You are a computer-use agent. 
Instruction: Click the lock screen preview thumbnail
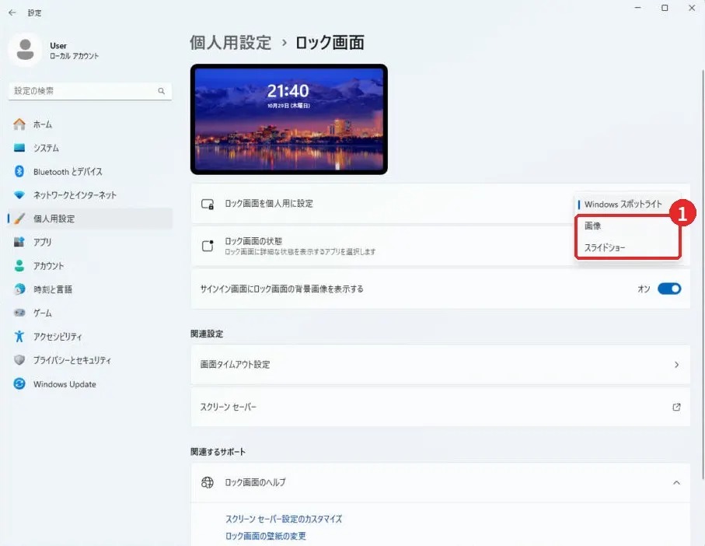288,119
